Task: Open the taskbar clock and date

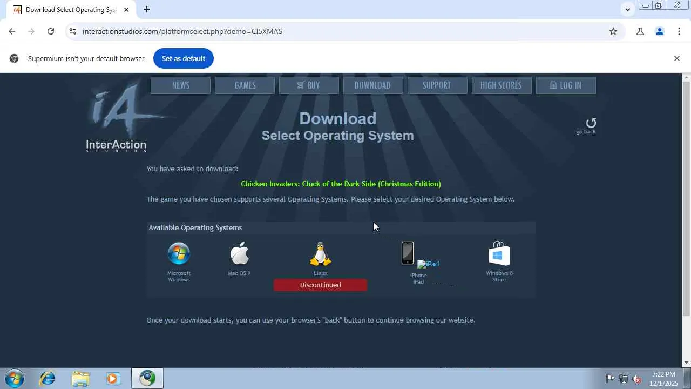Action: point(663,379)
